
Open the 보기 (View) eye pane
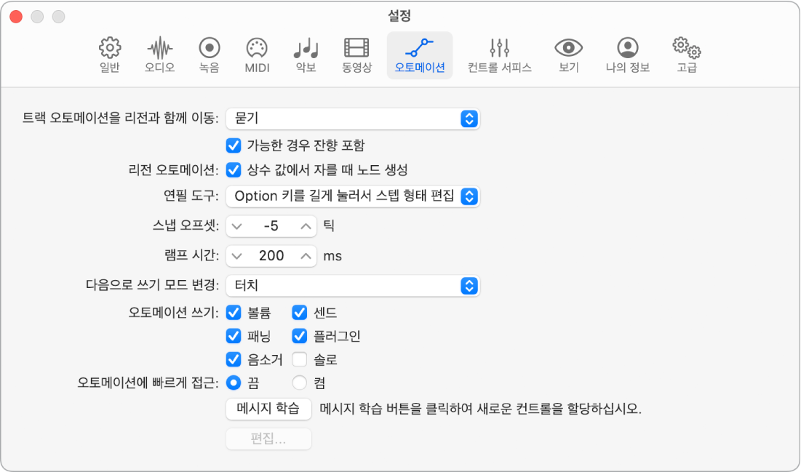[x=569, y=55]
